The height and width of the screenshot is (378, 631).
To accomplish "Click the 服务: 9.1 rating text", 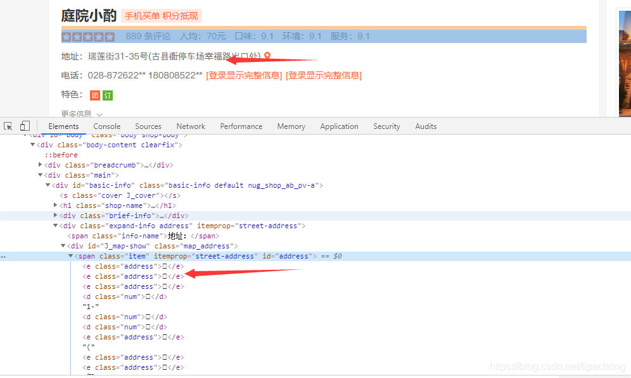I will [x=350, y=36].
